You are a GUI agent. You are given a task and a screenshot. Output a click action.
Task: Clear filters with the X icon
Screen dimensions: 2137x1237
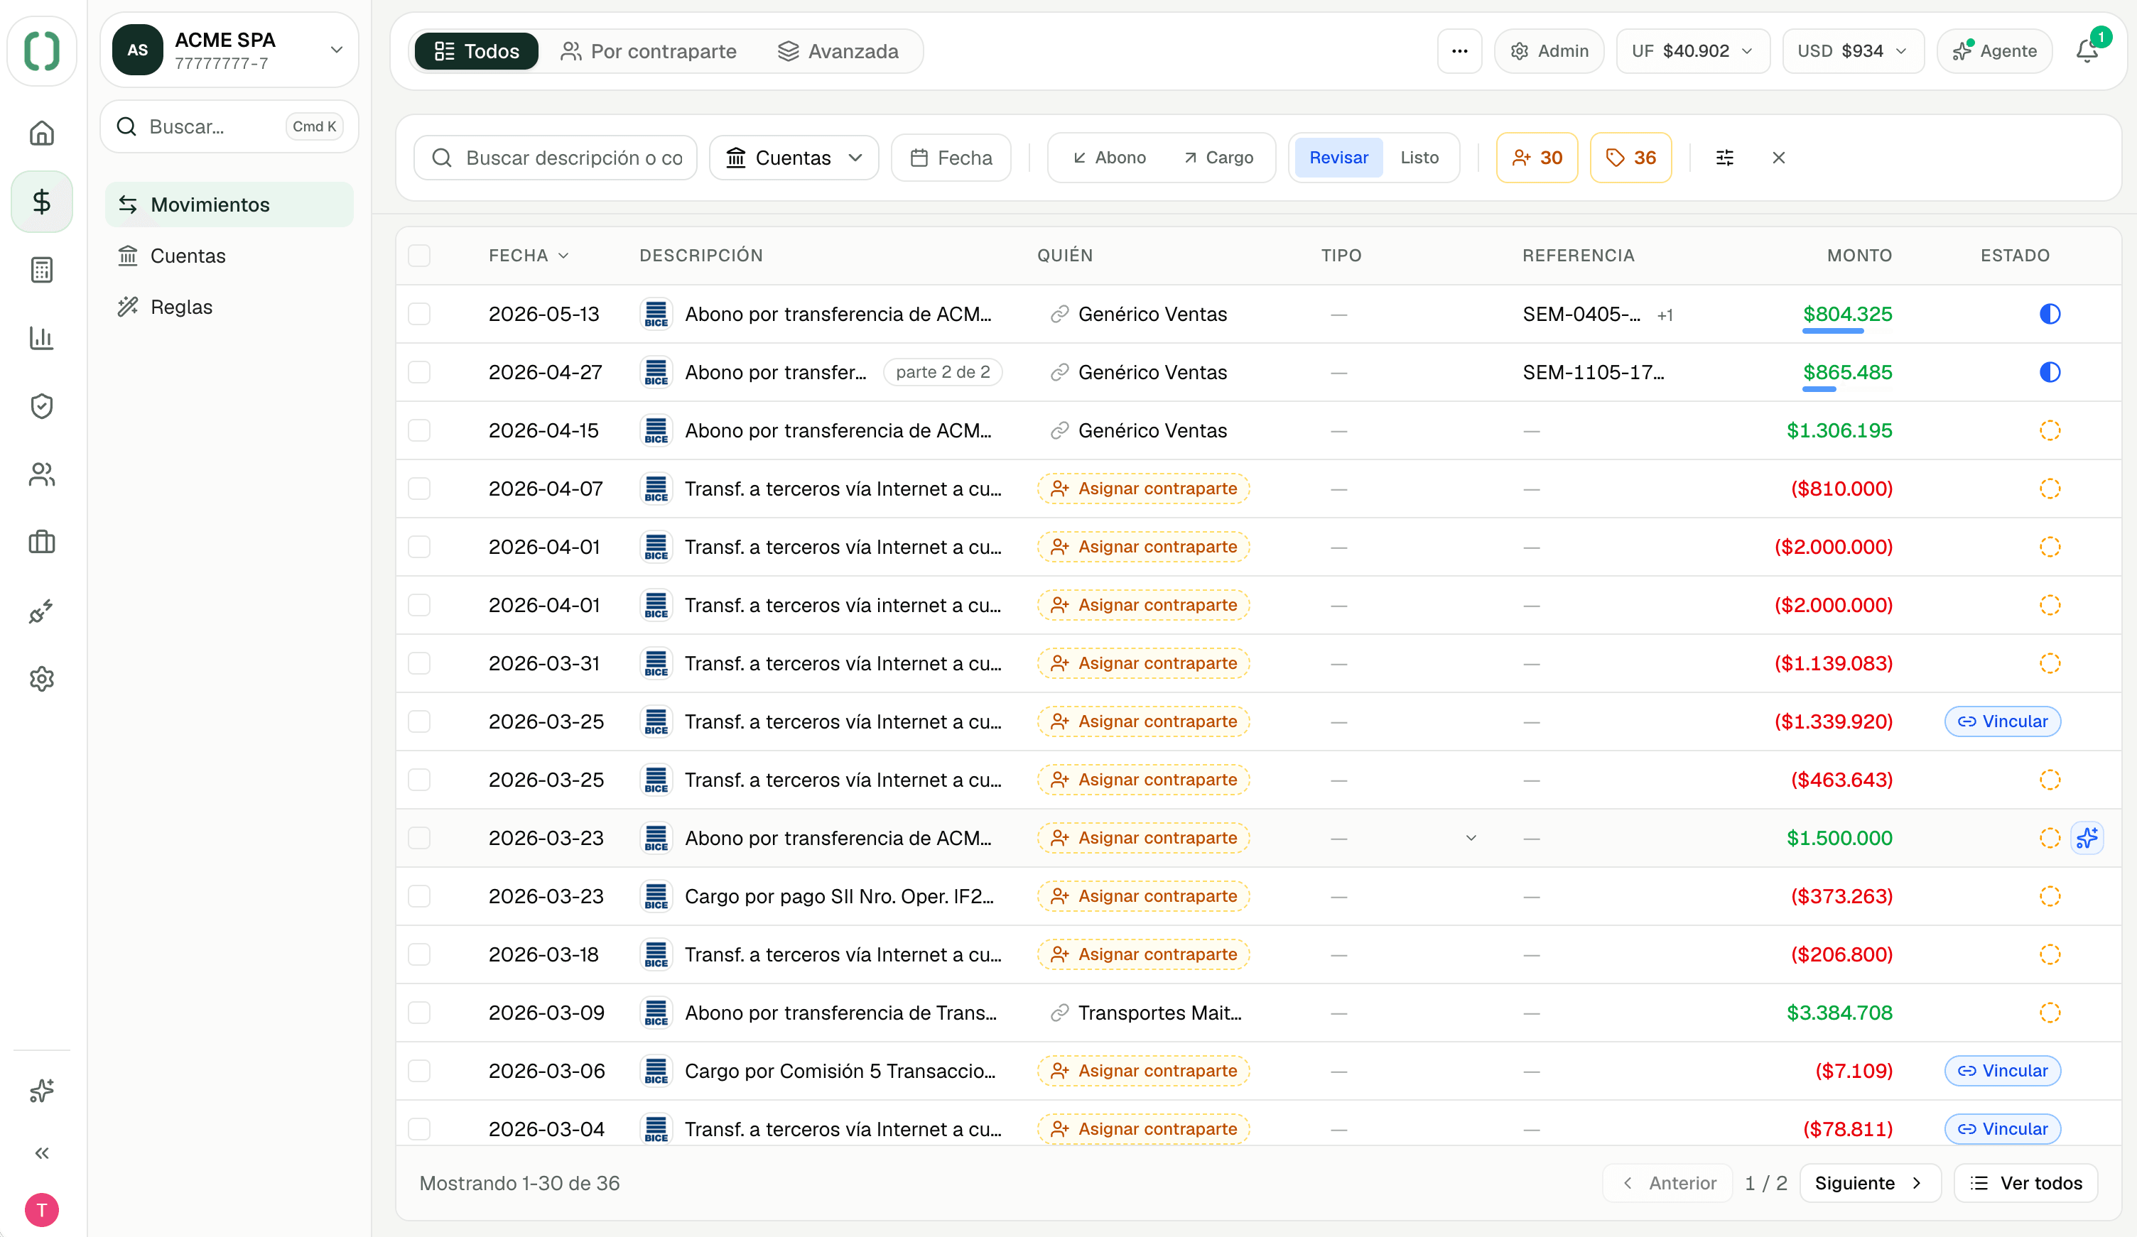(x=1779, y=158)
